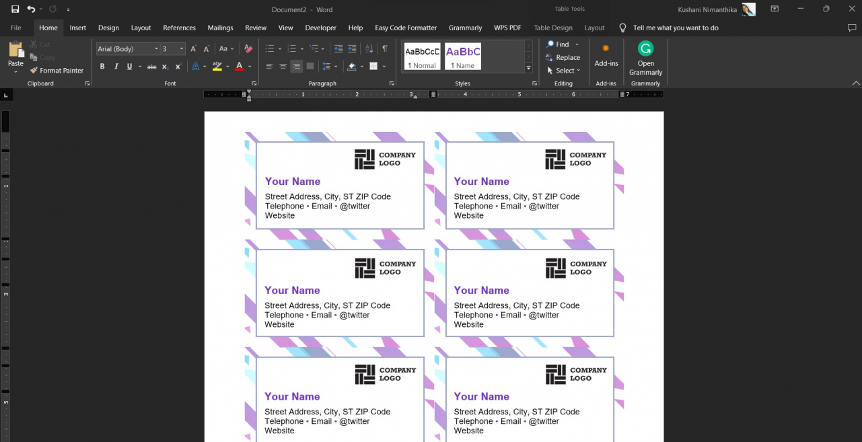
Task: Switch to the Table Design tab
Action: point(553,28)
